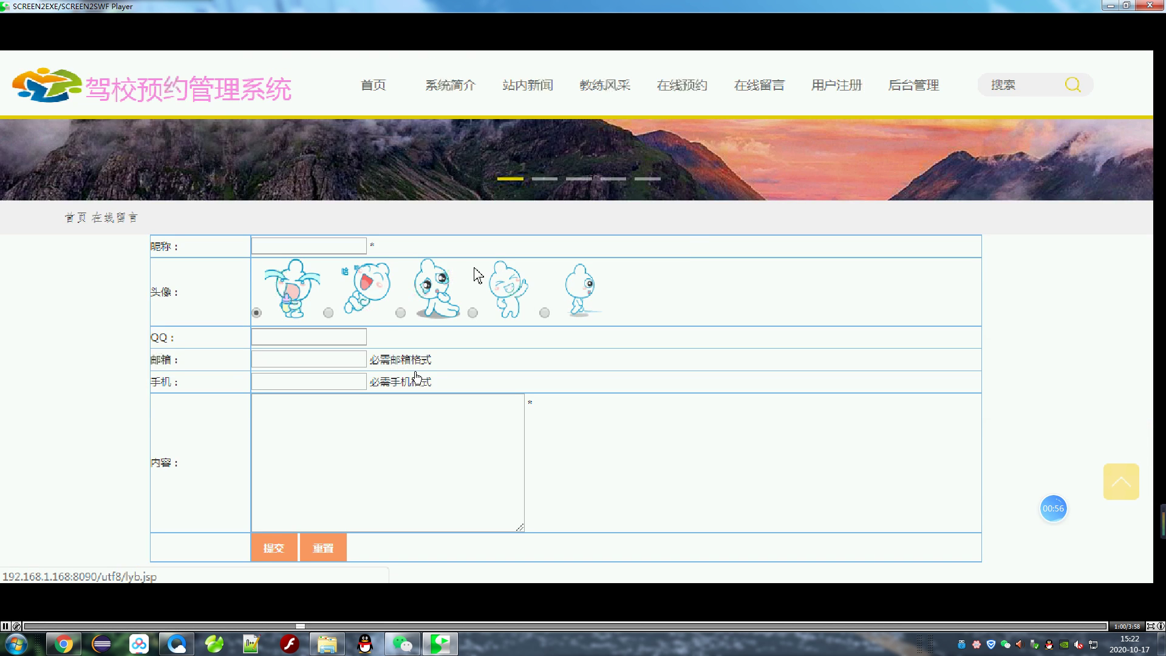Click the 内容 message textarea

tap(387, 463)
